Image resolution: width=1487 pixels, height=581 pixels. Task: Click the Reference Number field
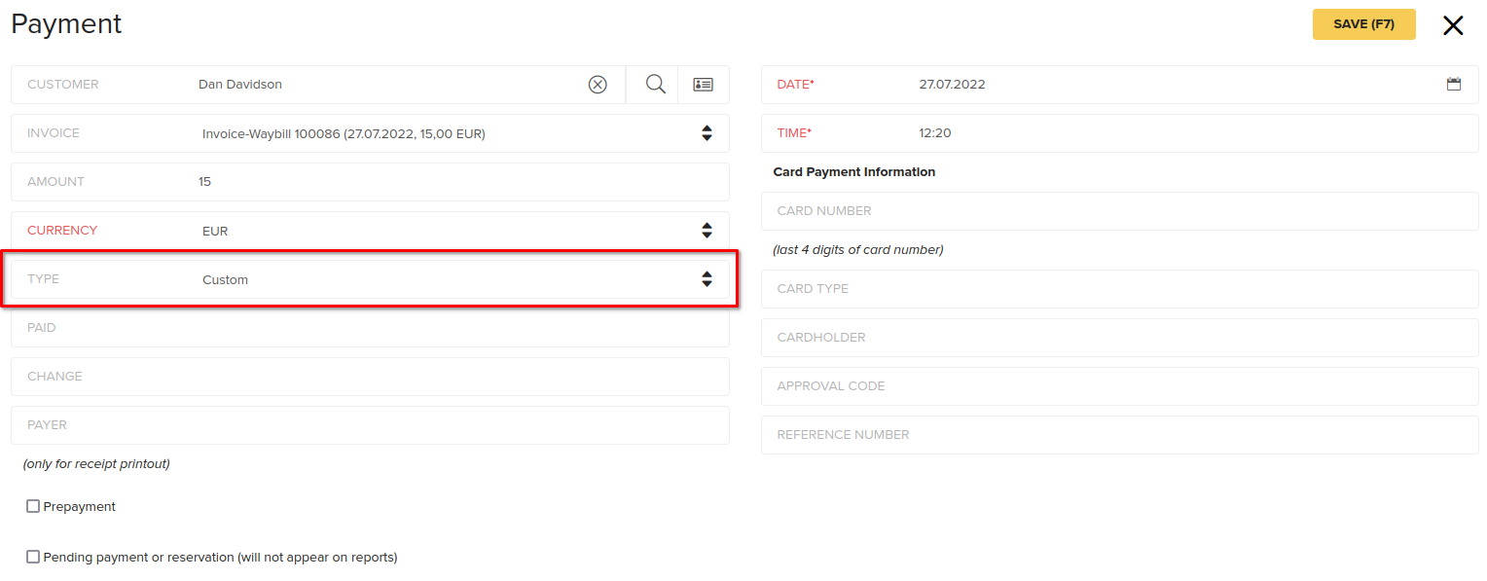click(x=1120, y=435)
